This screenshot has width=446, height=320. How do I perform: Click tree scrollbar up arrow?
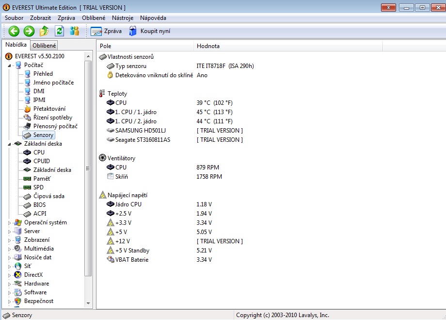(x=88, y=56)
